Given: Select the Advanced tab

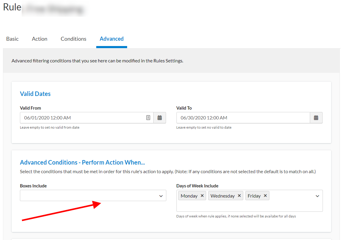Looking at the screenshot, I should [112, 39].
